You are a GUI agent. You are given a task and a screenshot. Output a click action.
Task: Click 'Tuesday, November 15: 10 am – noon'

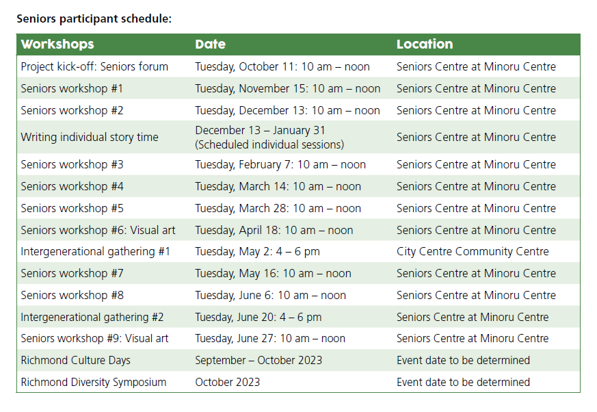point(288,88)
